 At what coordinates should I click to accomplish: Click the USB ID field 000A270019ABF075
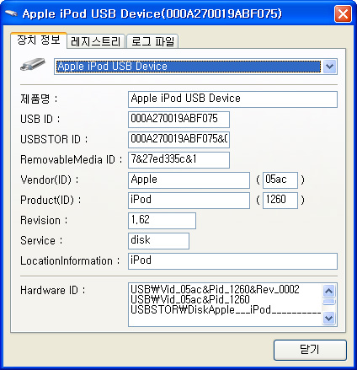178,120
